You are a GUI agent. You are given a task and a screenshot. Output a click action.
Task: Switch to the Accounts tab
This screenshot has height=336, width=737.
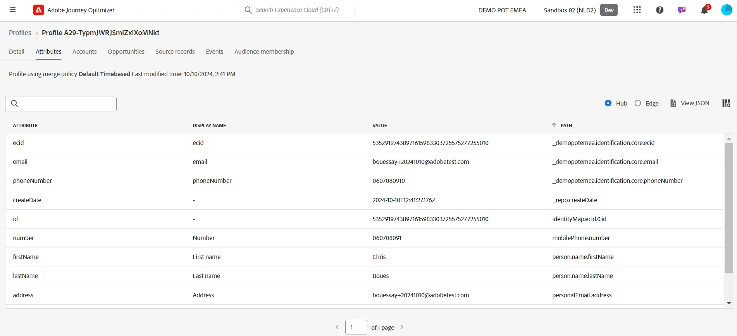pyautogui.click(x=84, y=52)
